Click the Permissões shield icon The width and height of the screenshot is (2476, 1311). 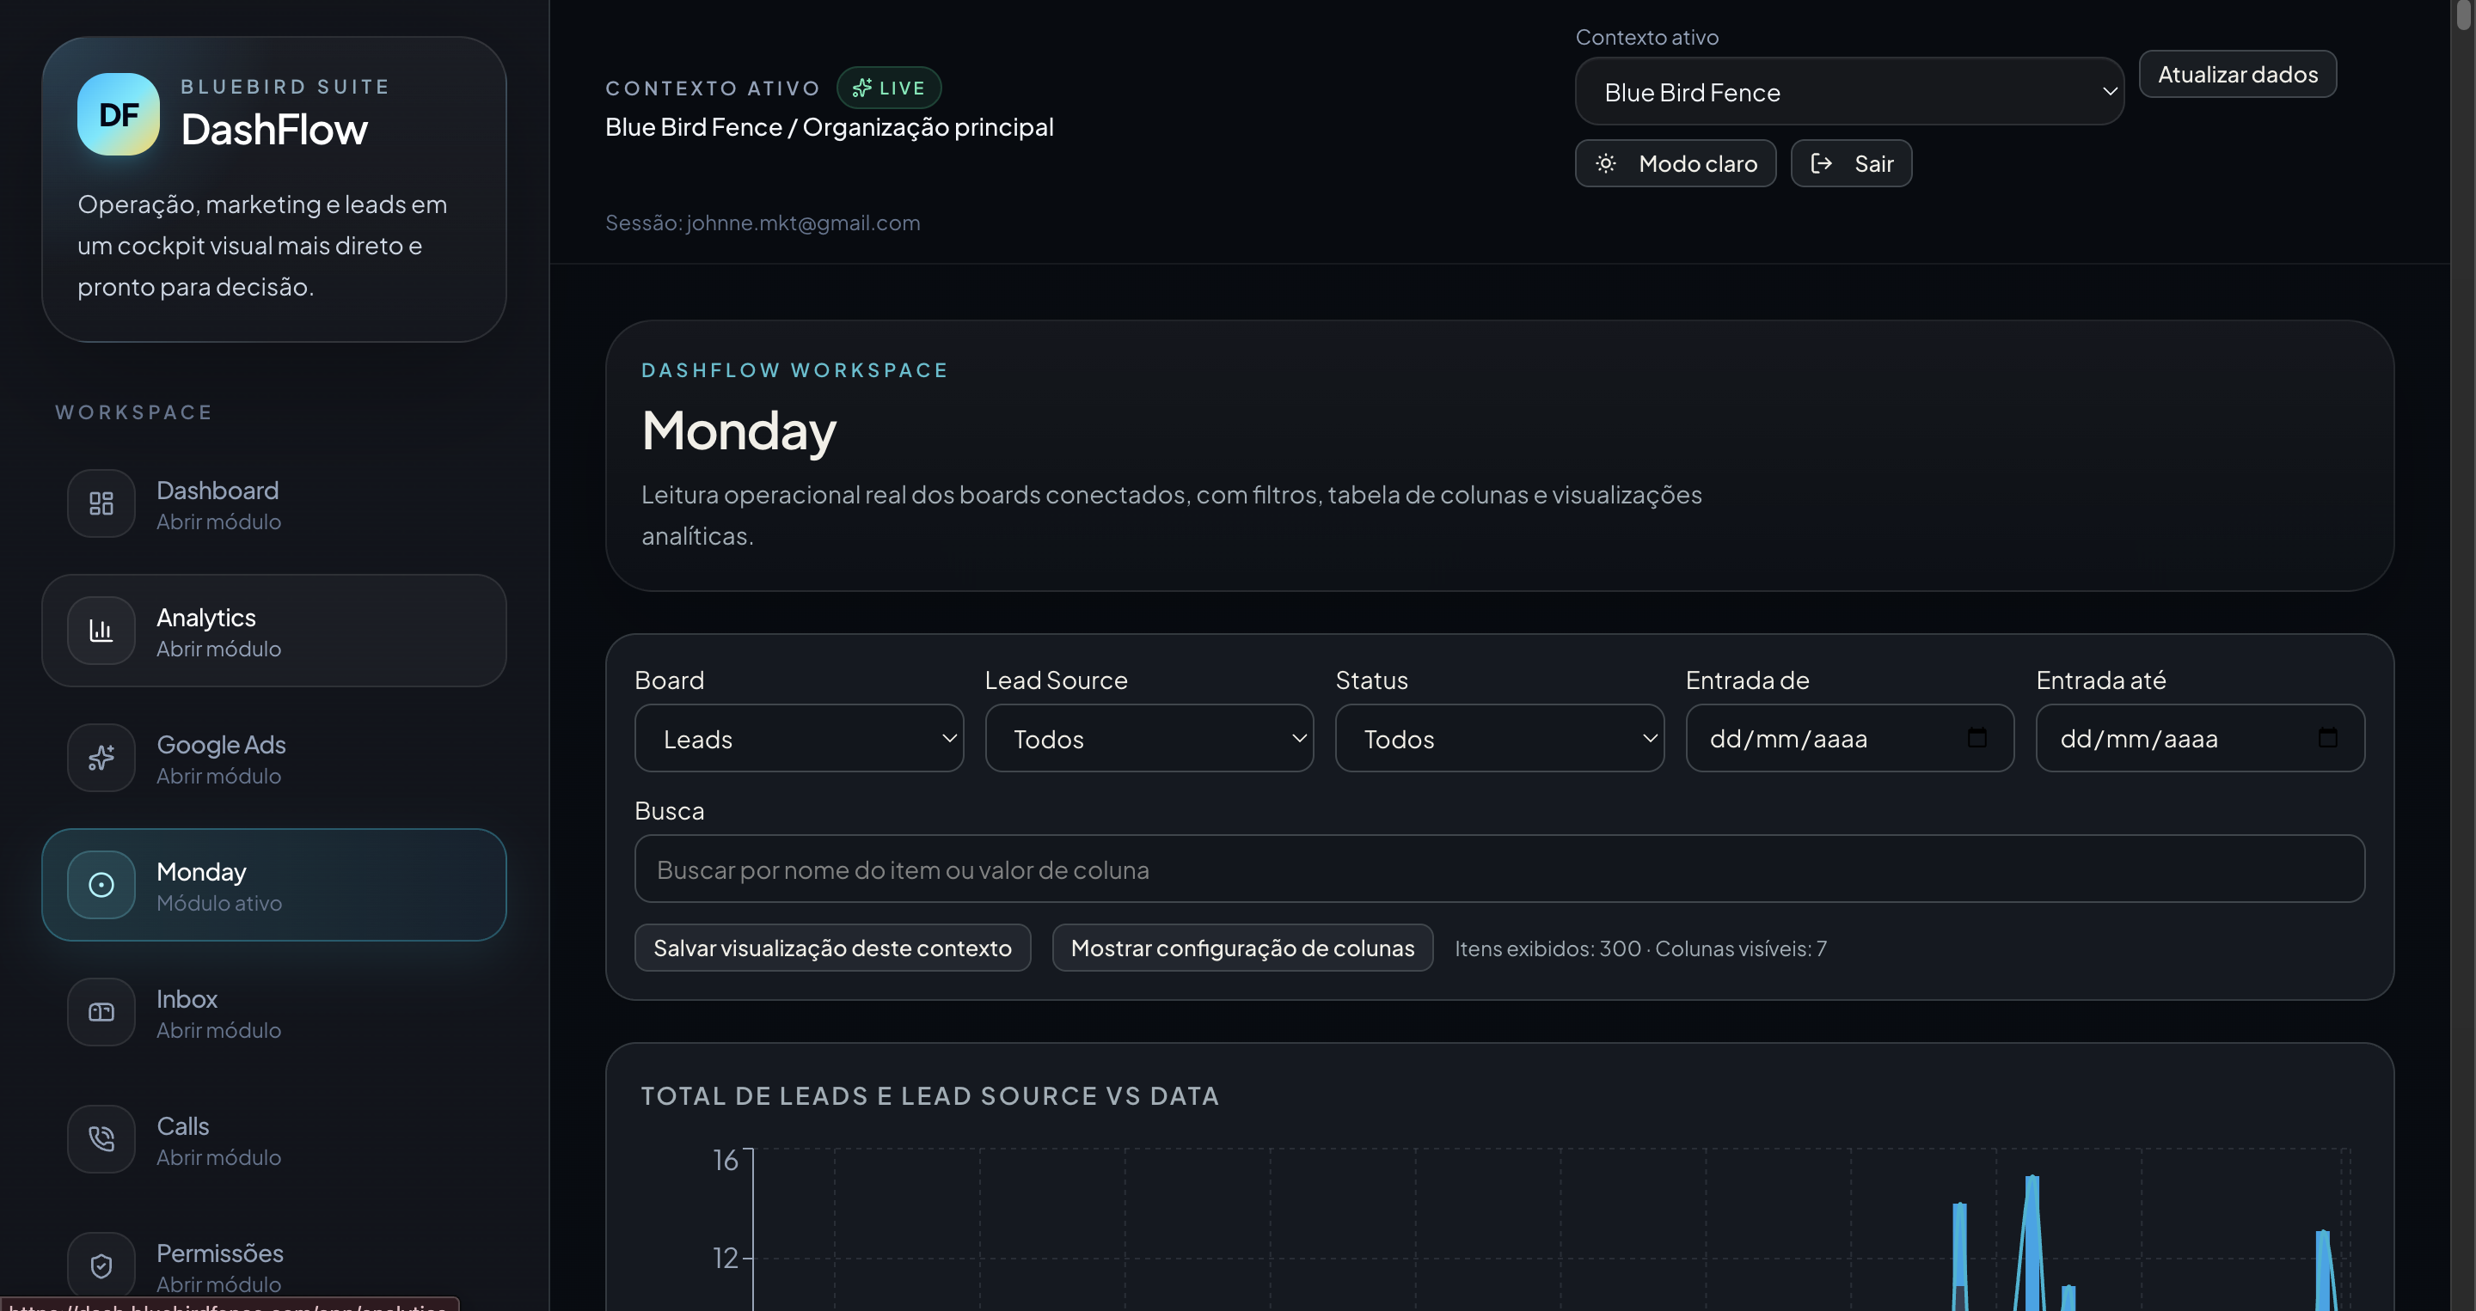tap(101, 1265)
